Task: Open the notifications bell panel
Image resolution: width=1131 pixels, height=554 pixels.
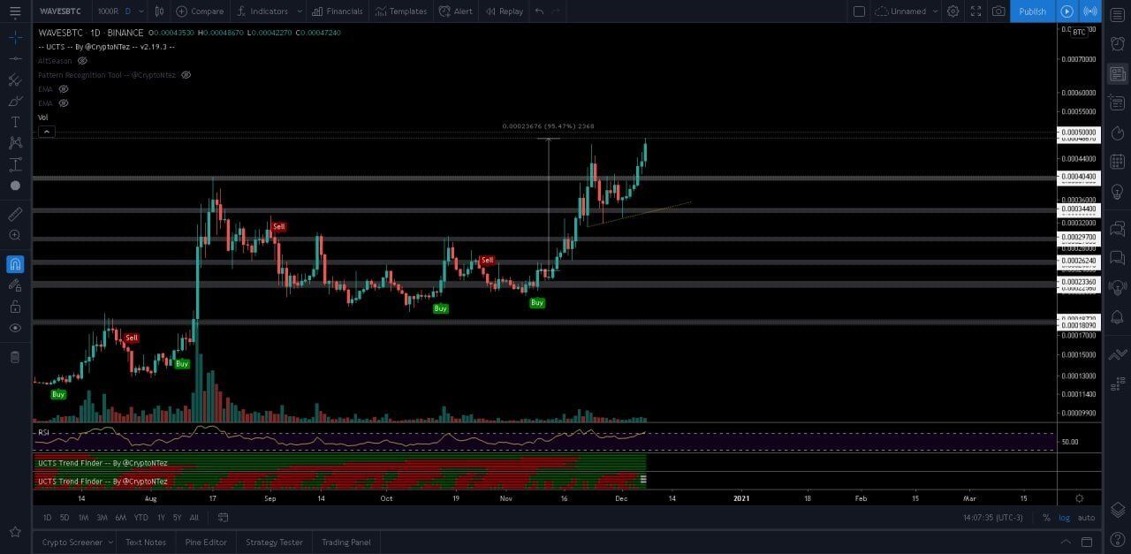Action: 1118,316
